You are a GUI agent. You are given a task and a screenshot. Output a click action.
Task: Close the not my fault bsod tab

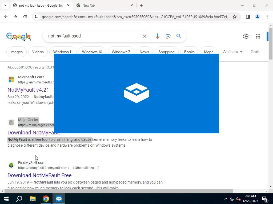68,5
